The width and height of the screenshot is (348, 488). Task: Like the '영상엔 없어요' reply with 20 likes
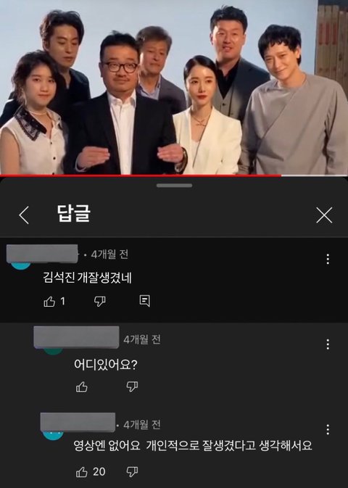click(x=81, y=472)
